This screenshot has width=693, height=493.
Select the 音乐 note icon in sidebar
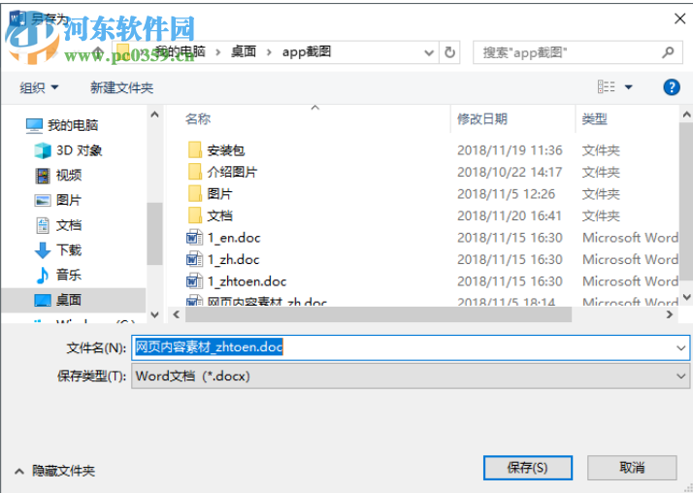[x=43, y=275]
